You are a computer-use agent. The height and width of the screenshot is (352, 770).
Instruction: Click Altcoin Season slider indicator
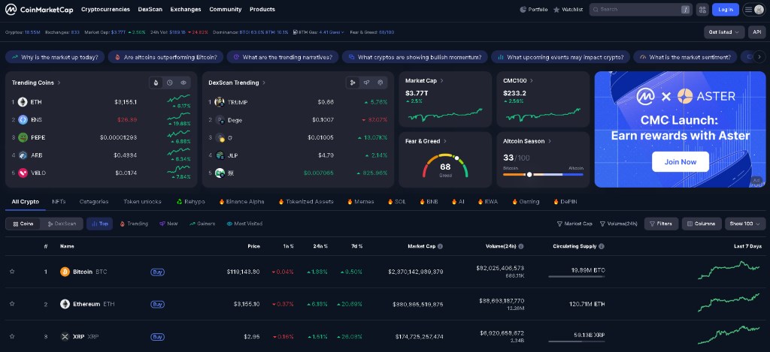tap(529, 175)
